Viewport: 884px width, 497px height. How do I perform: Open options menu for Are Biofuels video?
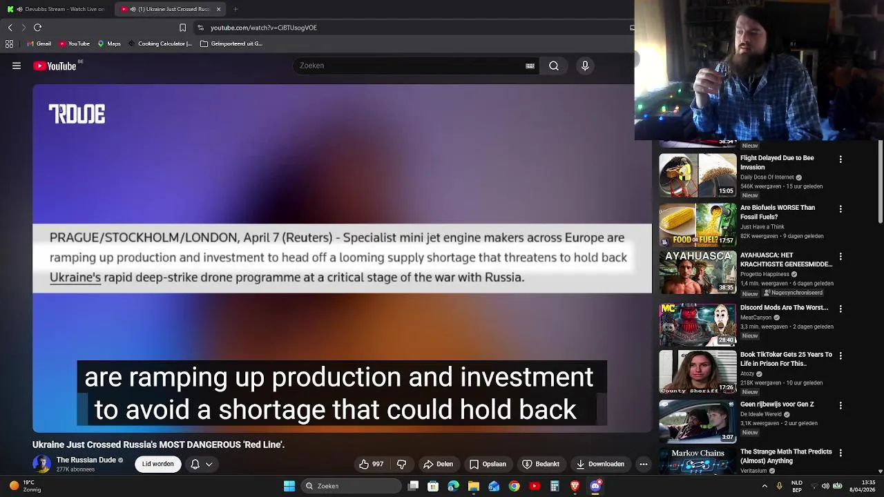point(840,209)
